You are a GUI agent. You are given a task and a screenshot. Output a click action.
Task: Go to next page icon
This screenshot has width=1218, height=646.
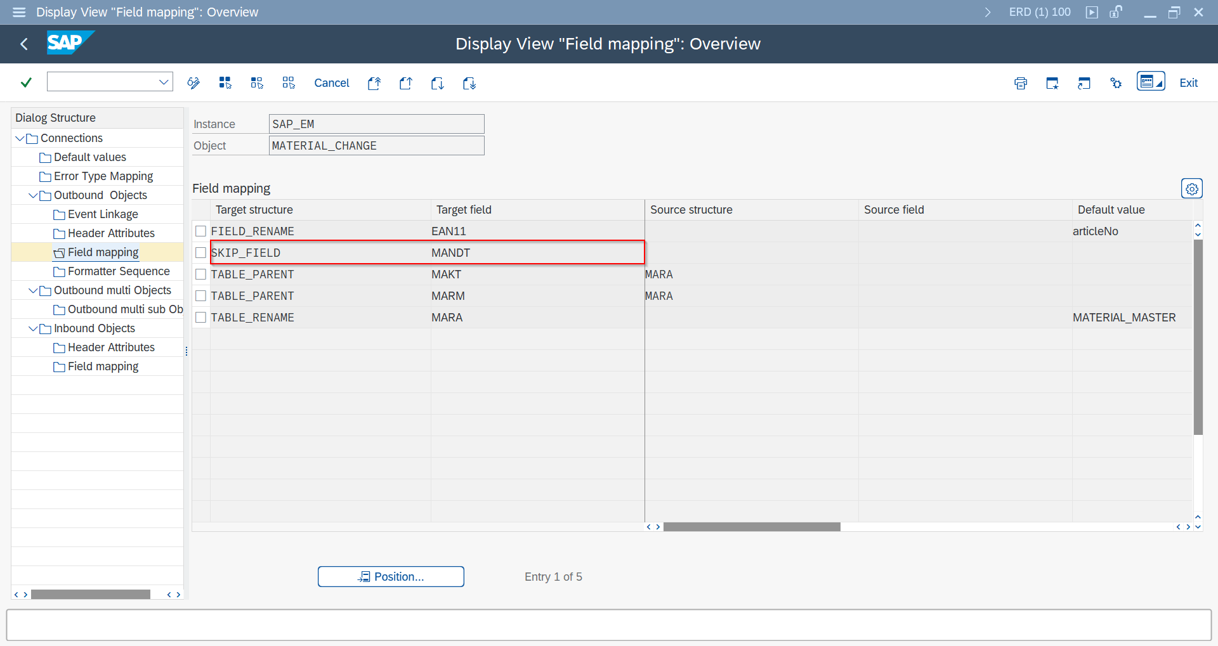coord(438,83)
